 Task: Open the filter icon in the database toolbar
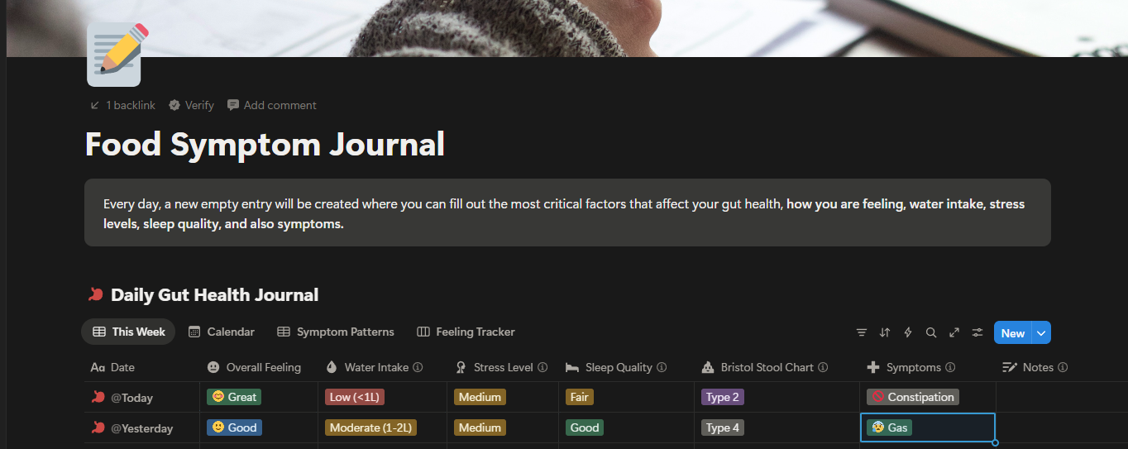(862, 332)
